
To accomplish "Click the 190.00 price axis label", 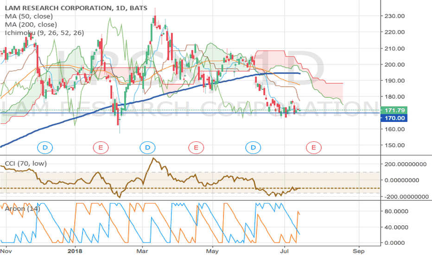I will tap(395, 81).
